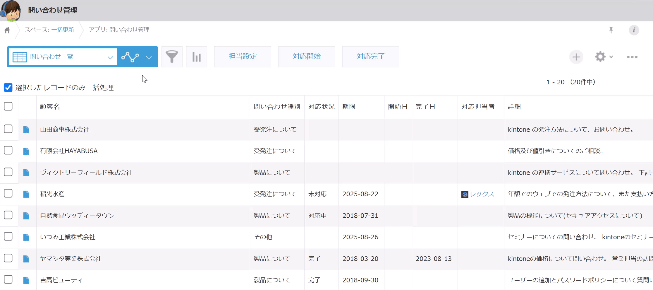This screenshot has width=653, height=290.
Task: Uncheck 選択したレコードのみ一括処理 checkbox
Action: click(x=8, y=88)
